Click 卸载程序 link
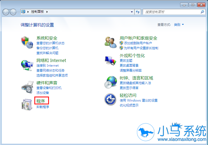The height and width of the screenshot is (145, 208). tap(43, 107)
